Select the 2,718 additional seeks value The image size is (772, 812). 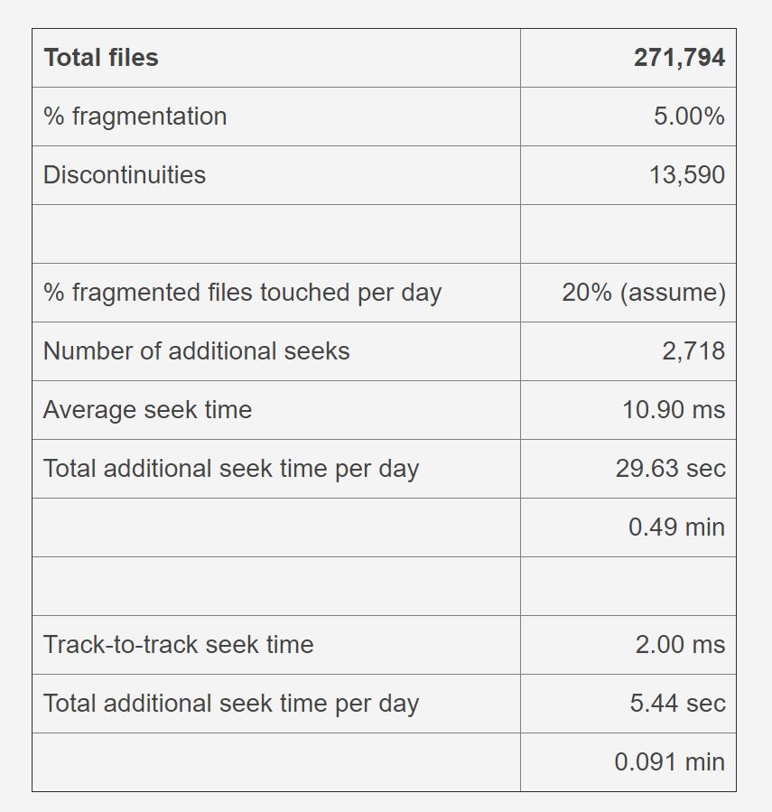click(x=693, y=351)
